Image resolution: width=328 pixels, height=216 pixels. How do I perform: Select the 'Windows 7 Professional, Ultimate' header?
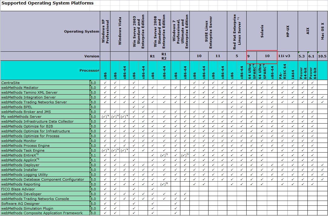[180, 31]
